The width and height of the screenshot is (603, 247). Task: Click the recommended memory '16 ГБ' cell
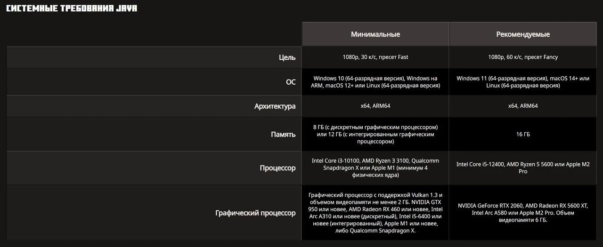coord(523,135)
